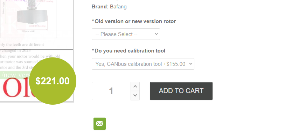Increase quantity with the up arrow
298x140 pixels.
[x=135, y=86]
